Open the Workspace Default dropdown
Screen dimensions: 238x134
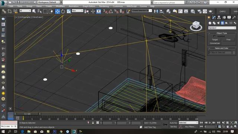[x=49, y=2]
